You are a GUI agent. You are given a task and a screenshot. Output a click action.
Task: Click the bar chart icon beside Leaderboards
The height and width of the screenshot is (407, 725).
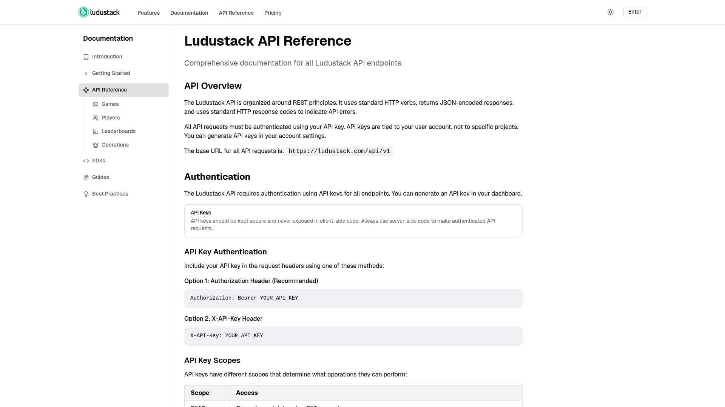click(x=96, y=131)
